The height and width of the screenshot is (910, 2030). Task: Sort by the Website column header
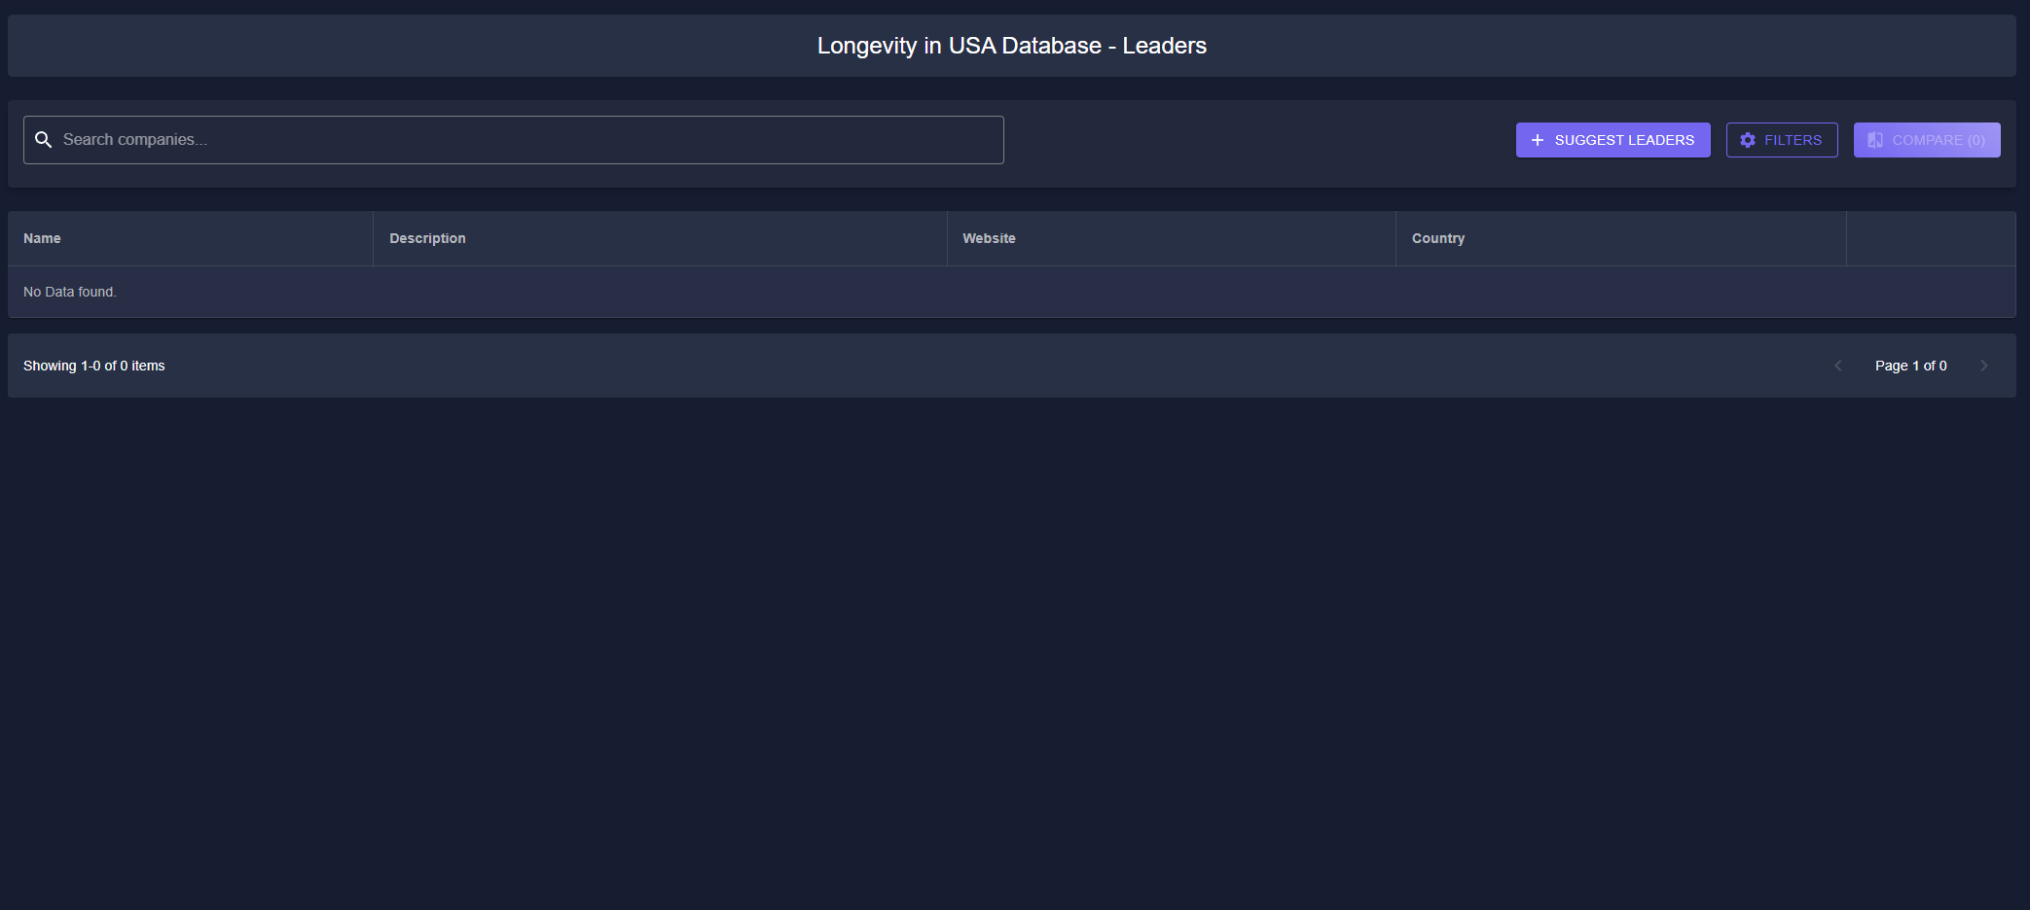pos(989,238)
